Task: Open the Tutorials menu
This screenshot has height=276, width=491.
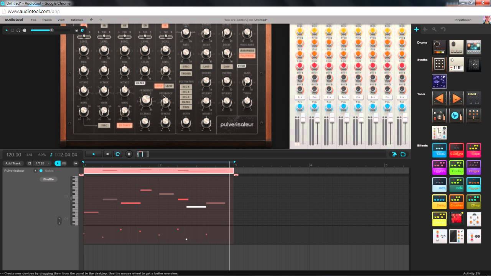Action: 77,20
